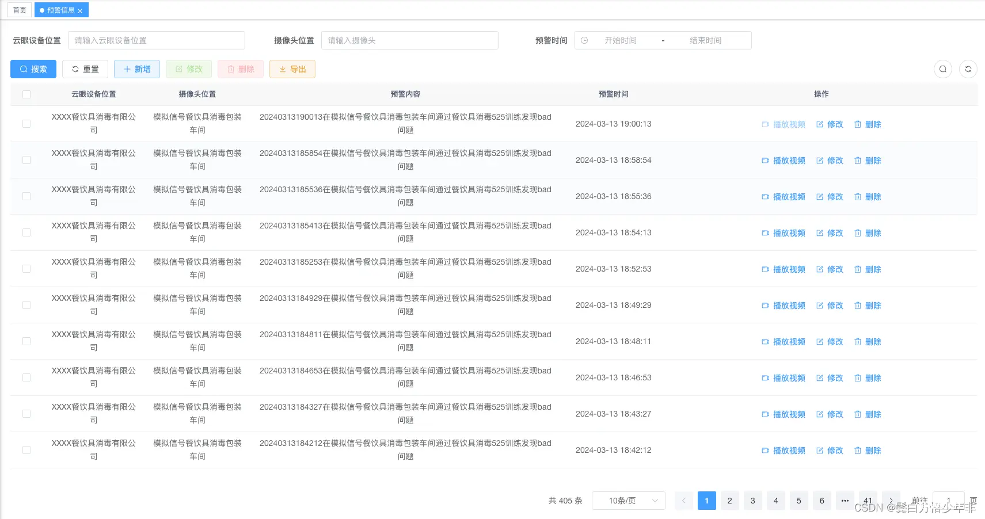Image resolution: width=985 pixels, height=519 pixels.
Task: Go to page 5 in pagination
Action: pyautogui.click(x=799, y=501)
